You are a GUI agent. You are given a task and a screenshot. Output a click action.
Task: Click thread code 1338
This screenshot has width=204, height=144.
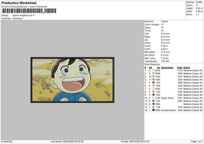coord(180,79)
